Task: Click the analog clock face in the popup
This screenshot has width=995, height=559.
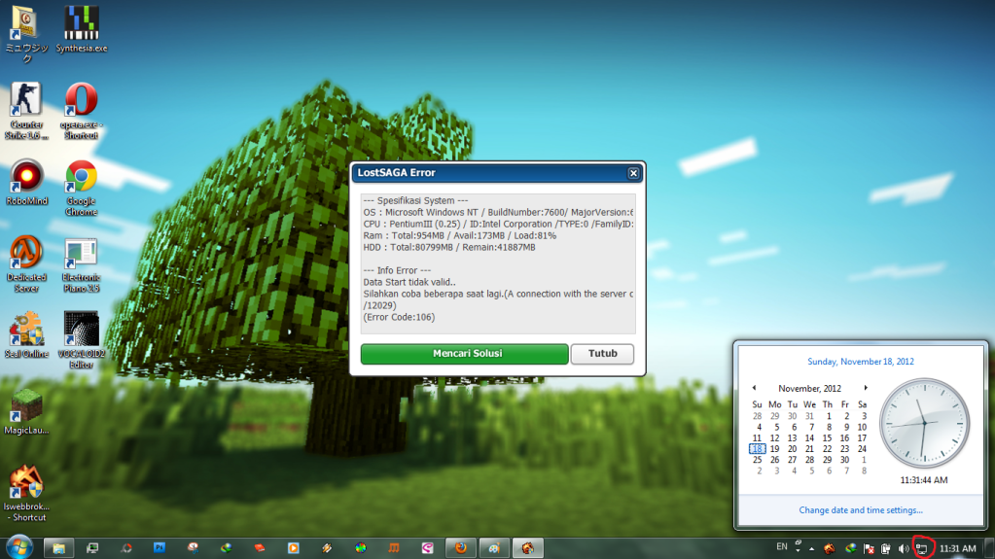Action: 925,423
